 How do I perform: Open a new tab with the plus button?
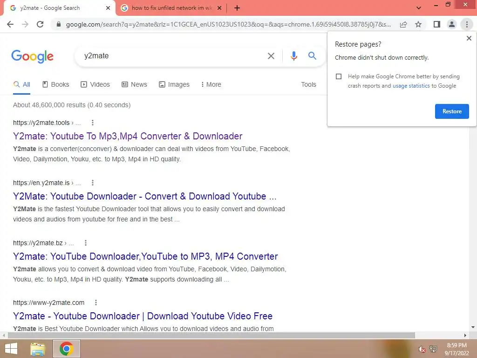pos(237,8)
